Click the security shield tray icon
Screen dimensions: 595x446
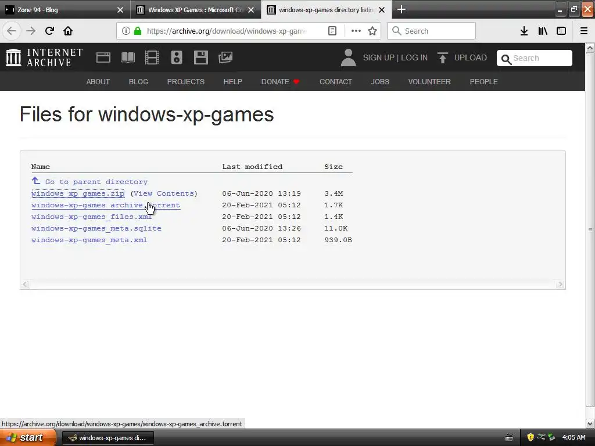(x=531, y=437)
